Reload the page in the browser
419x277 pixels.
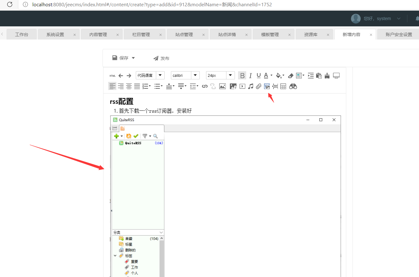coord(10,4)
